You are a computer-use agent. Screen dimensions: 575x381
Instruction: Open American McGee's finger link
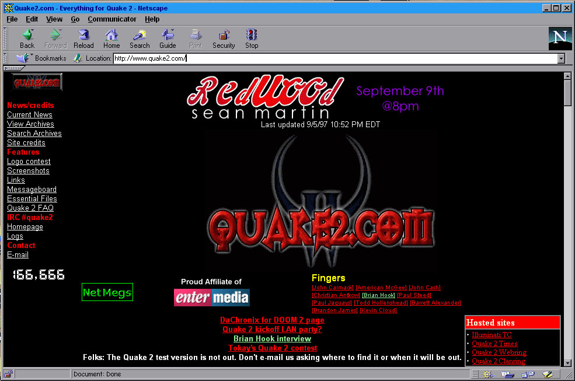pos(381,288)
